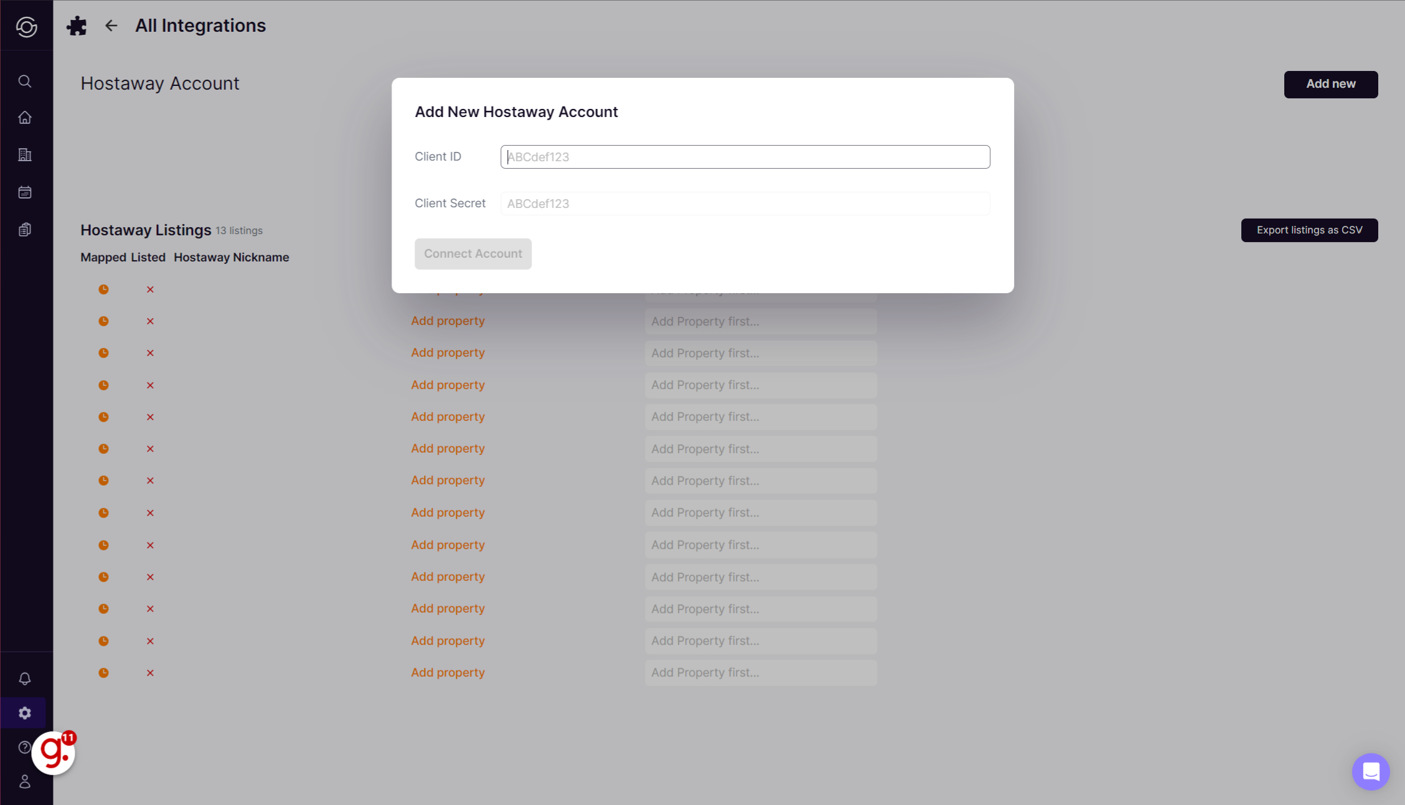Open the calendar icon in the sidebar
1405x805 pixels.
[x=25, y=192]
